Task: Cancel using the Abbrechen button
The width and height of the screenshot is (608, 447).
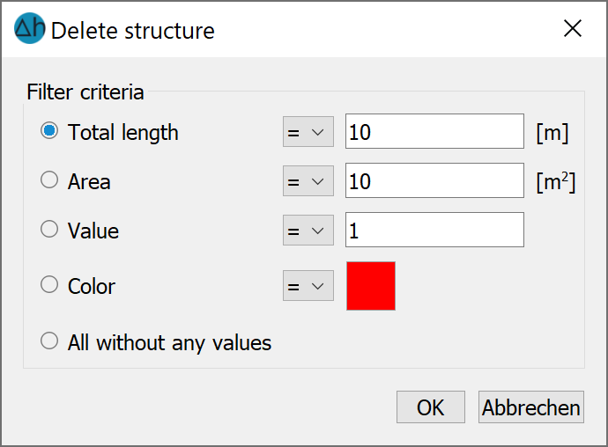Action: [530, 407]
